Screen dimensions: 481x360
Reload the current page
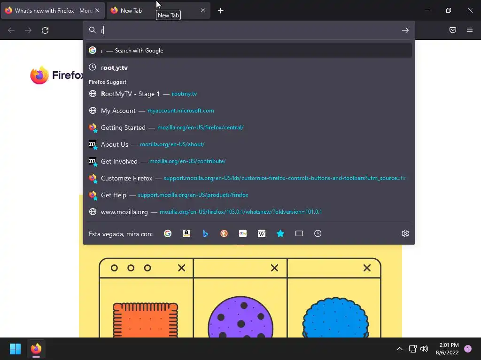45,30
